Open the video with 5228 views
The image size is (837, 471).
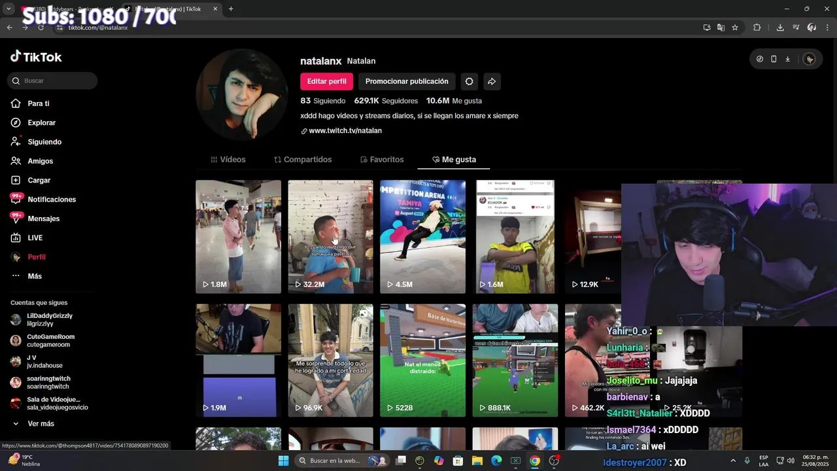(x=423, y=360)
